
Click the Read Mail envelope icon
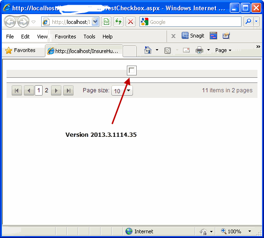(x=186, y=50)
